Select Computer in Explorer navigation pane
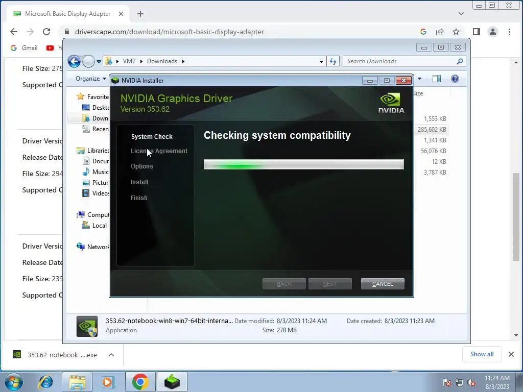This screenshot has height=392, width=523. tap(93, 215)
